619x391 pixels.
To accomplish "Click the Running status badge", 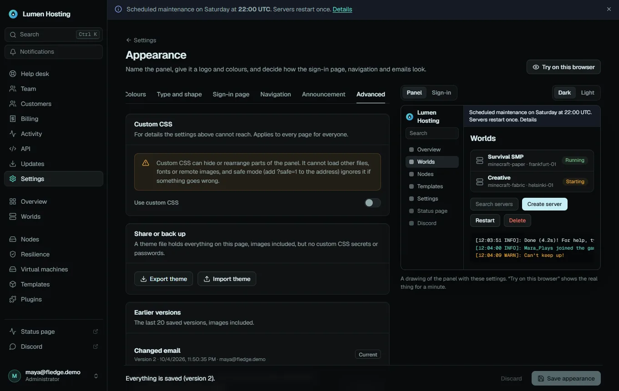I will 574,160.
